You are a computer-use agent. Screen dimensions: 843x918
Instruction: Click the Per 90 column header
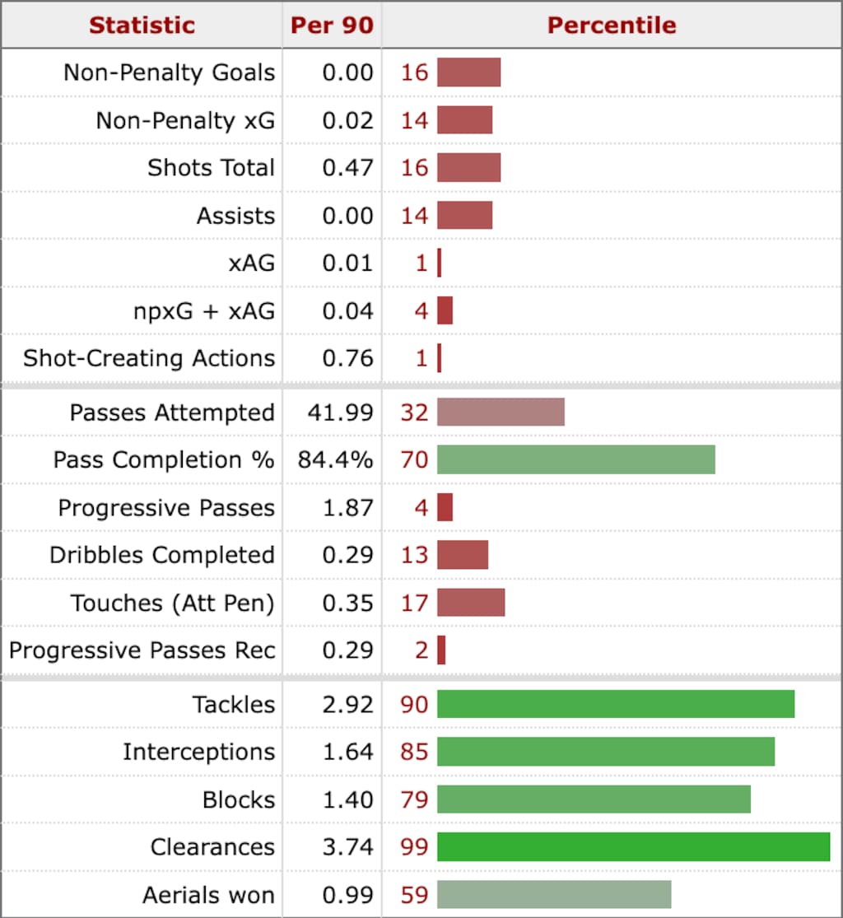pyautogui.click(x=332, y=25)
